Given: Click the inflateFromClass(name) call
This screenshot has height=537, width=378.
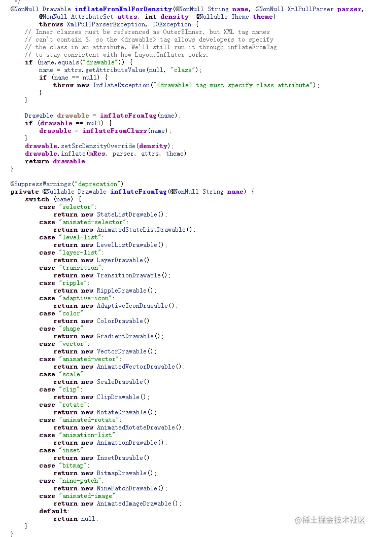Looking at the screenshot, I should [x=125, y=131].
